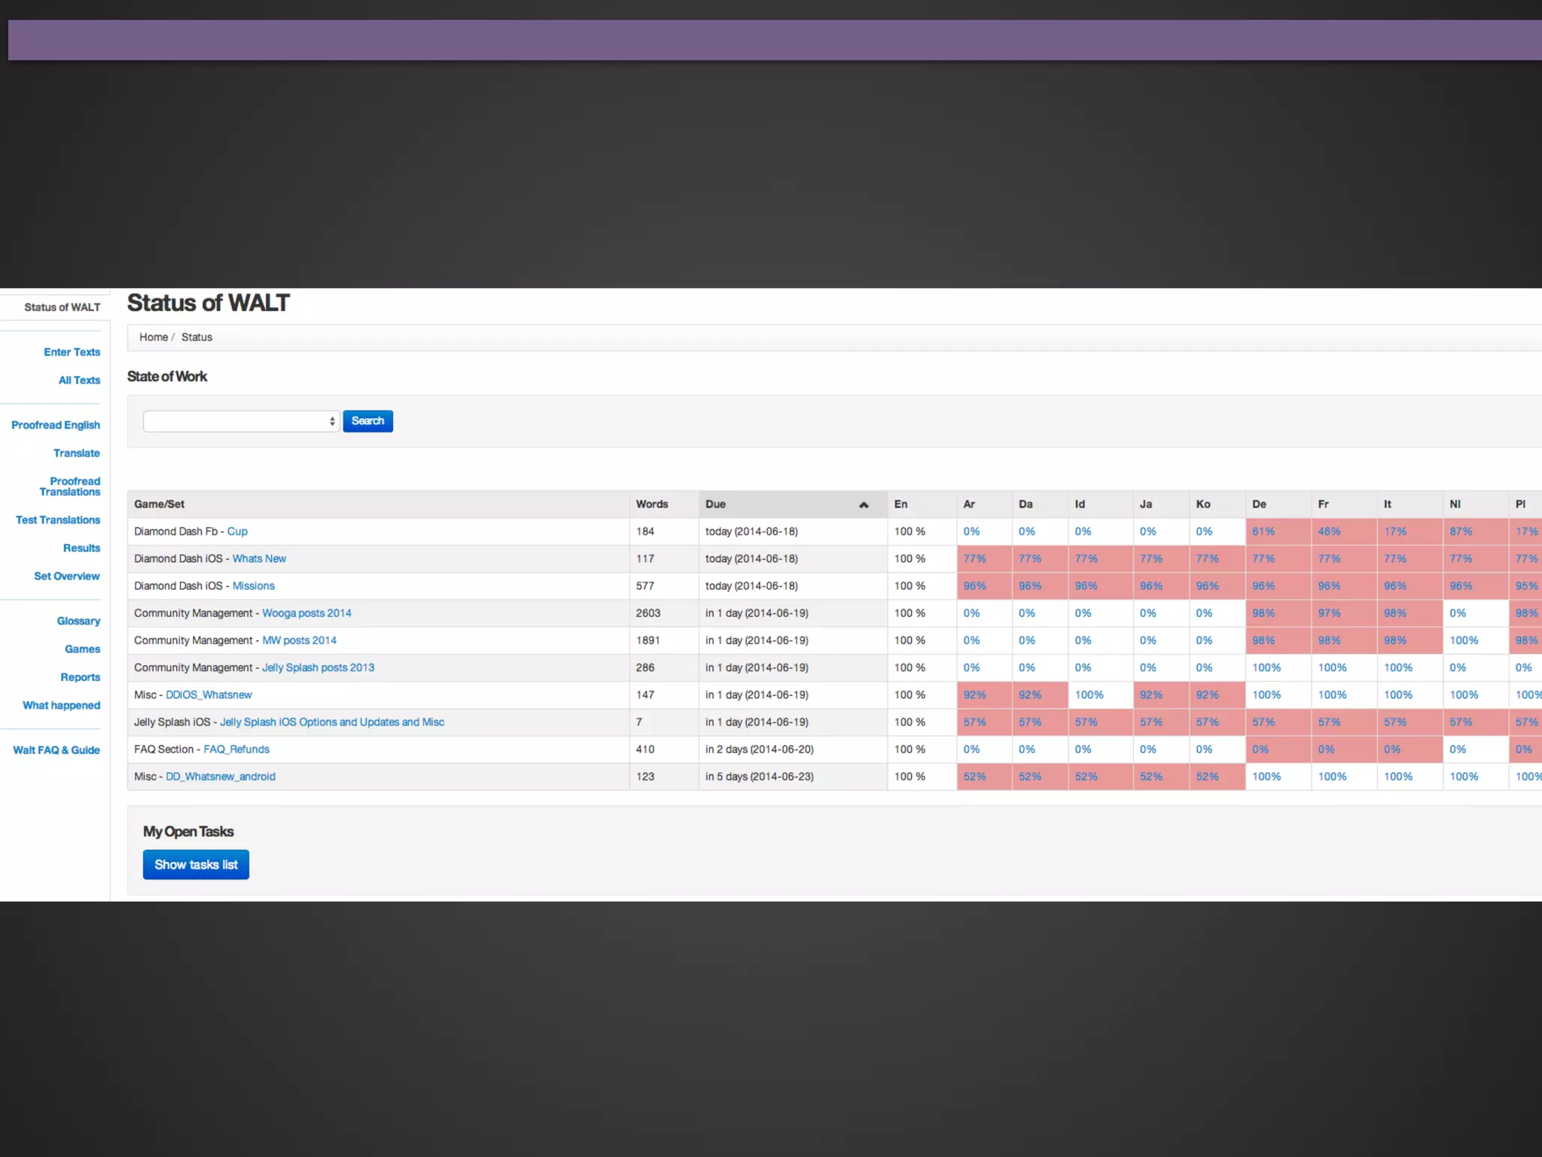Go to All Texts in sidebar
The width and height of the screenshot is (1542, 1157).
(x=79, y=380)
